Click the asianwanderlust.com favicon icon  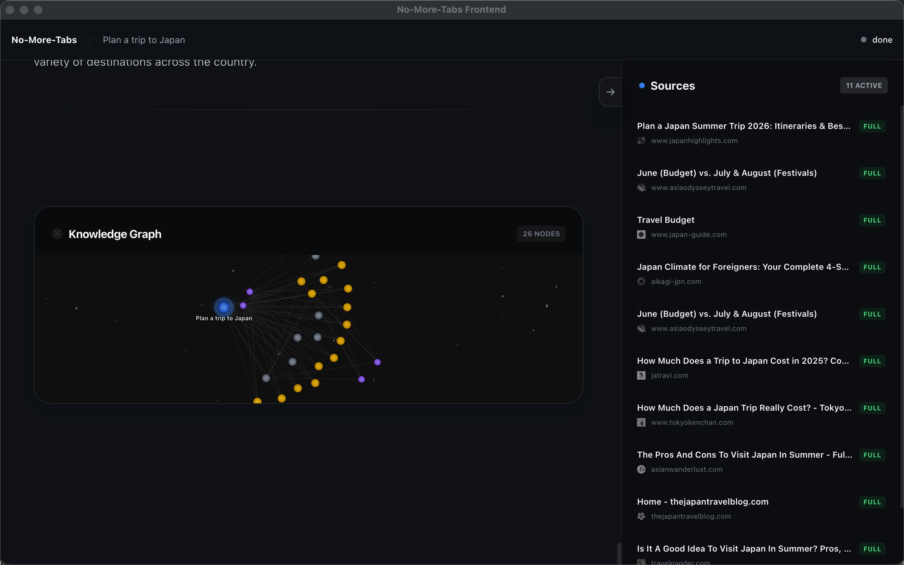(641, 469)
